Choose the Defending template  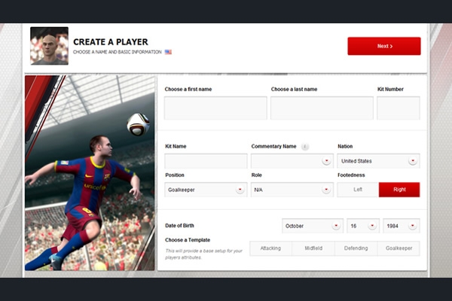(x=356, y=248)
